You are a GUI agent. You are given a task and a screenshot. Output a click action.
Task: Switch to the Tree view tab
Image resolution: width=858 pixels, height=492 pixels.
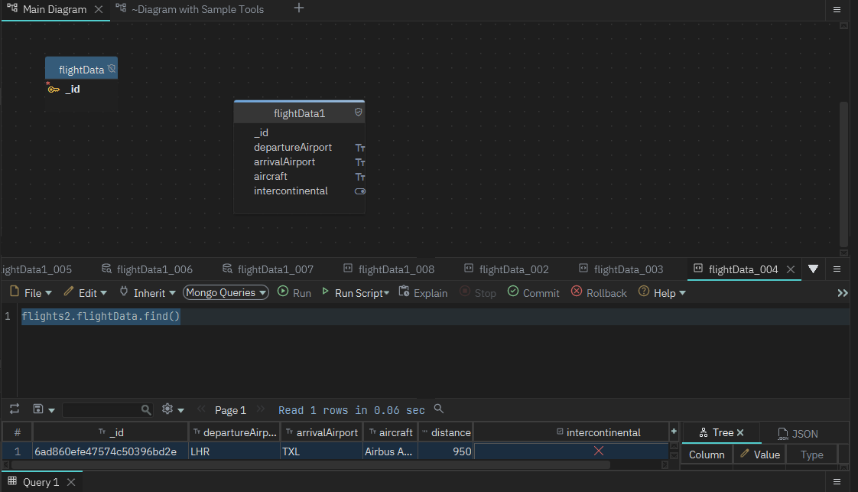pyautogui.click(x=721, y=432)
